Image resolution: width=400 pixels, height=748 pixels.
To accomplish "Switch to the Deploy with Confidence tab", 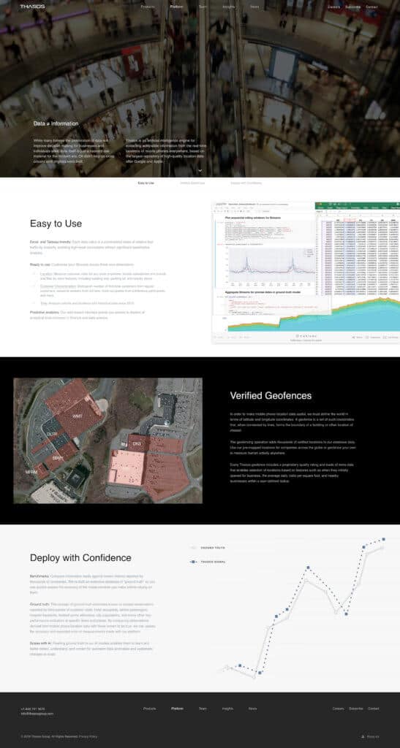I will (246, 183).
